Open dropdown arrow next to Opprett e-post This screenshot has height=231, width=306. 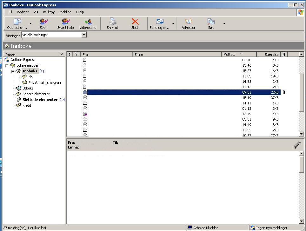click(30, 23)
